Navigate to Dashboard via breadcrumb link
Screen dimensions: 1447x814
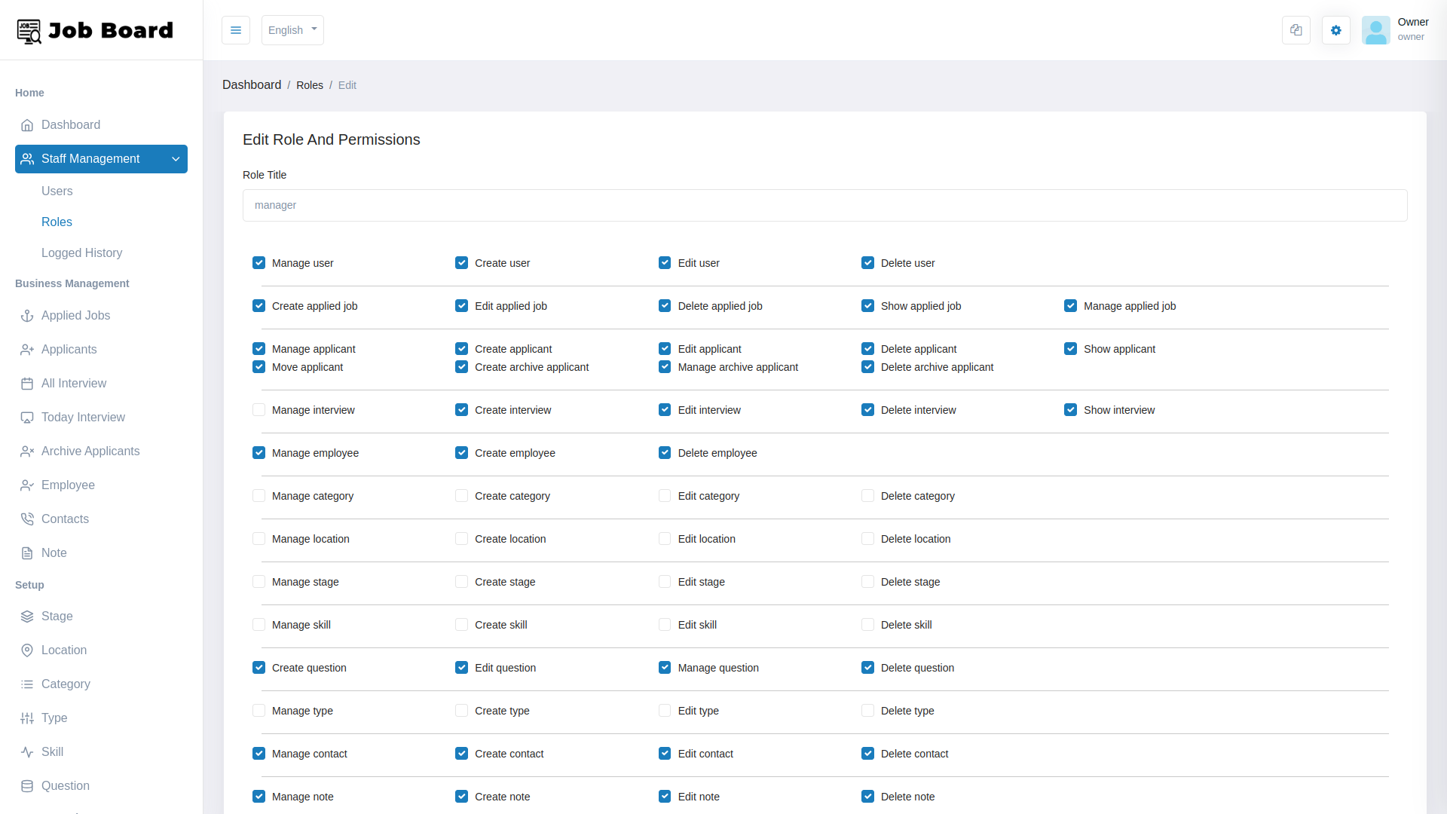[x=252, y=84]
